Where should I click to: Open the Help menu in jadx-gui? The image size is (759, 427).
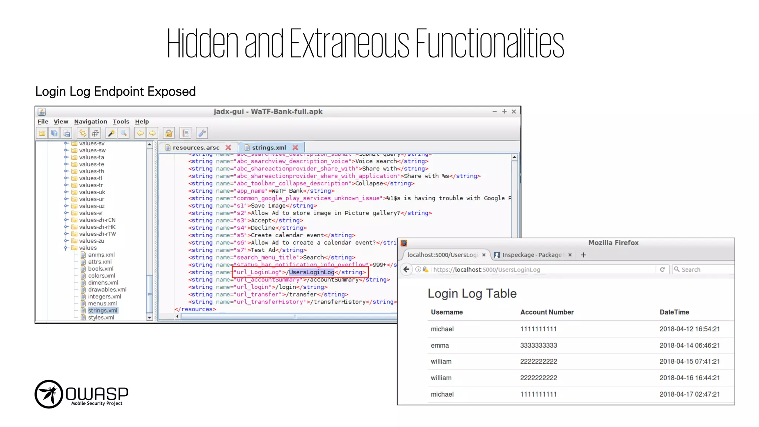[142, 122]
